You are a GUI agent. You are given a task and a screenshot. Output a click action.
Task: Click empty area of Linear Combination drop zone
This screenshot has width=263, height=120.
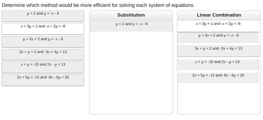pyautogui.click(x=219, y=98)
